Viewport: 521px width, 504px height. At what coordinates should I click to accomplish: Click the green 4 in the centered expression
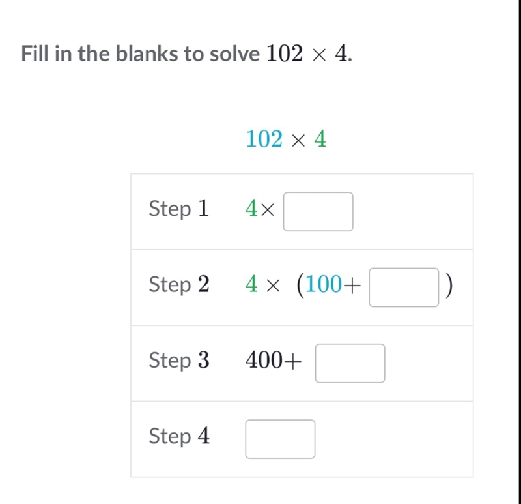(320, 139)
